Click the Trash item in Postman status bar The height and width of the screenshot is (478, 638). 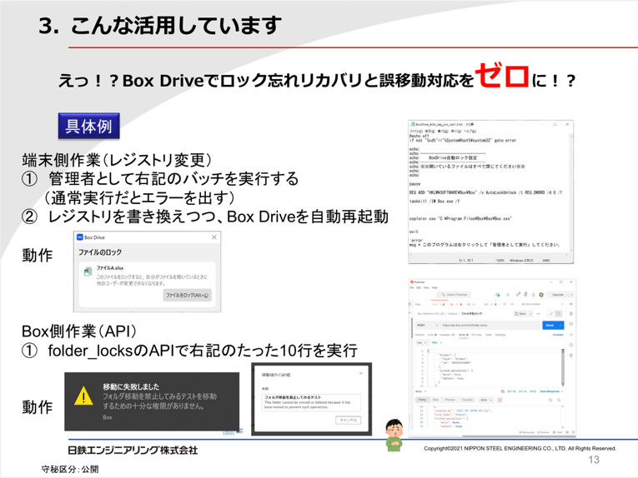click(558, 432)
